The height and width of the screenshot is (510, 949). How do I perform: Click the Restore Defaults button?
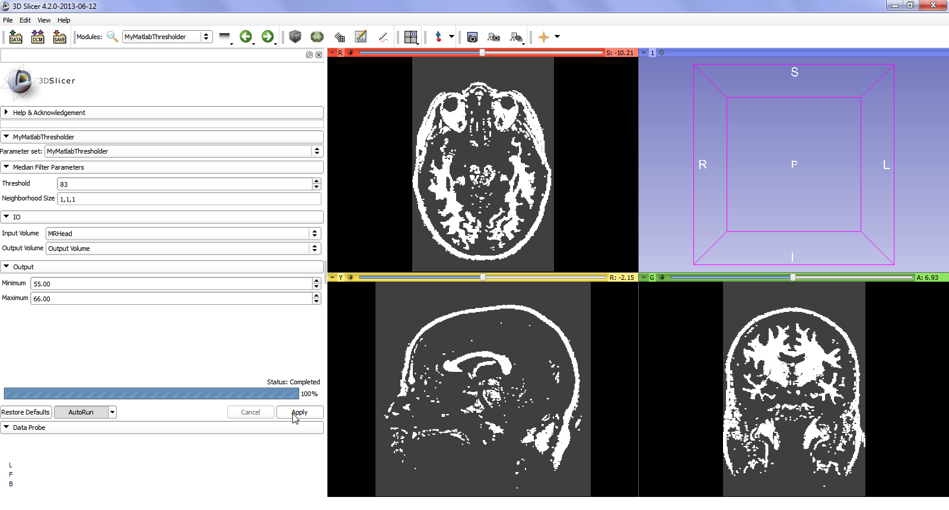coord(26,412)
